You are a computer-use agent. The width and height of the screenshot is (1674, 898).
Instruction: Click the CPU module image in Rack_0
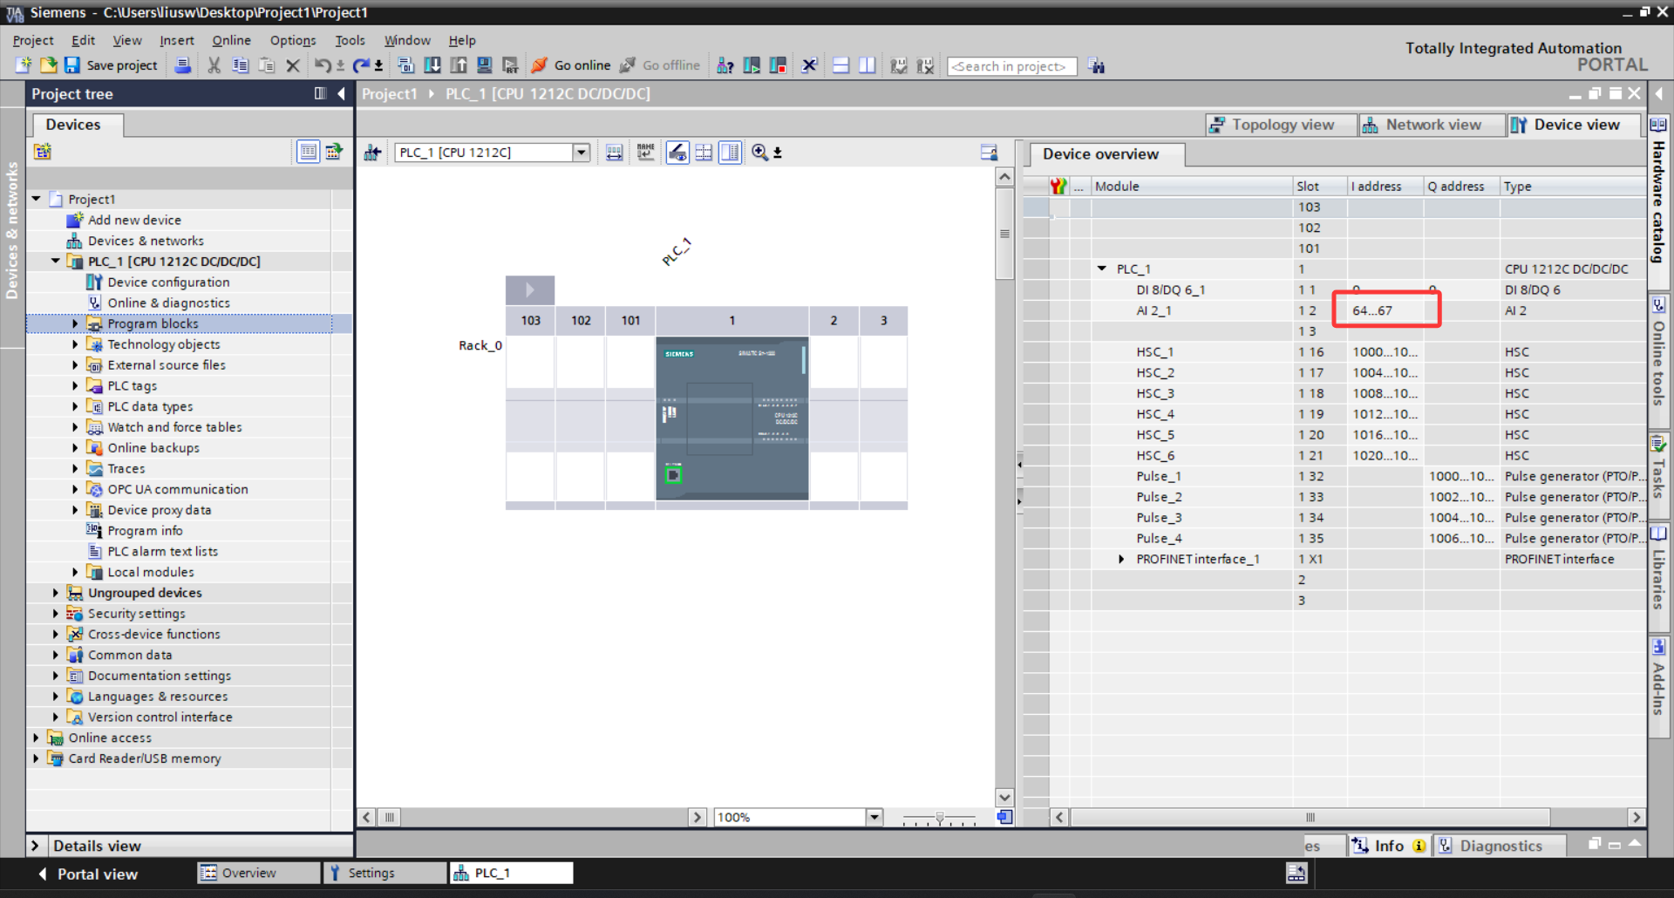(x=732, y=418)
